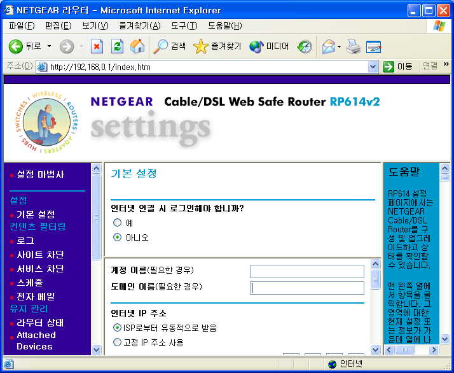Image resolution: width=454 pixels, height=373 pixels.
Task: Open Forward button history dropdown arrow
Action: [81, 46]
